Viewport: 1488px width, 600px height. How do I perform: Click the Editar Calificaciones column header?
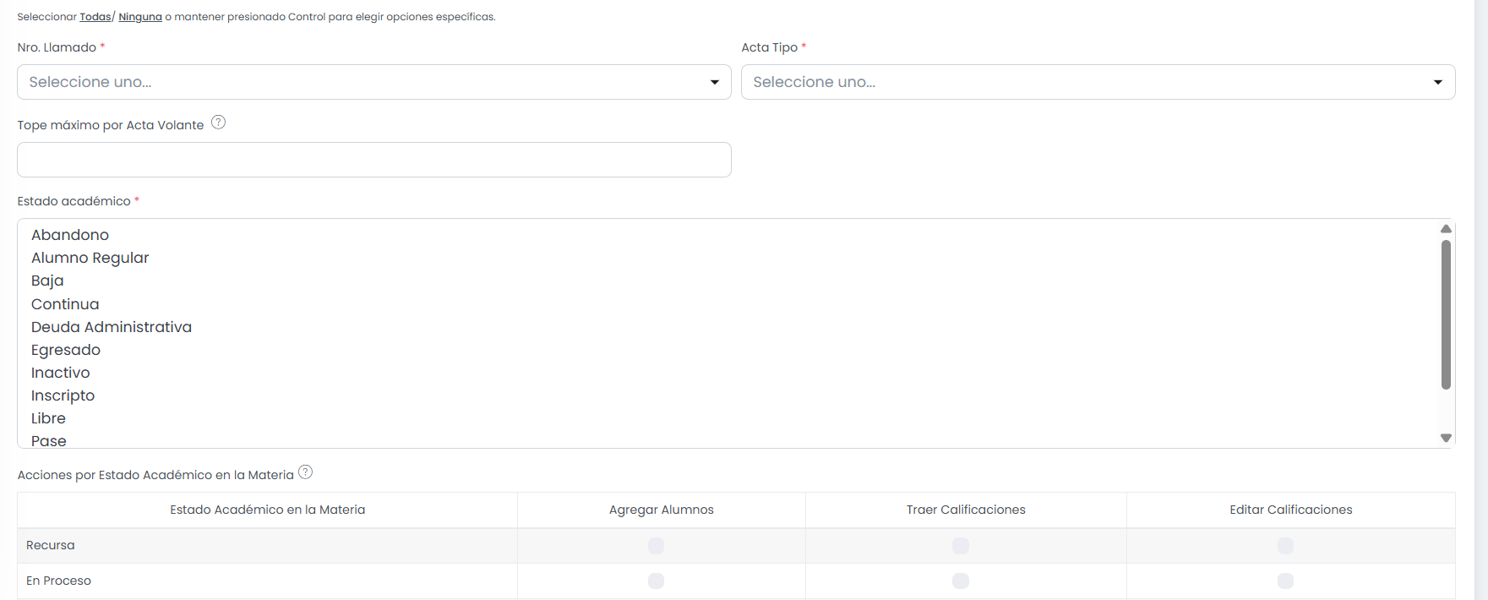coord(1291,510)
